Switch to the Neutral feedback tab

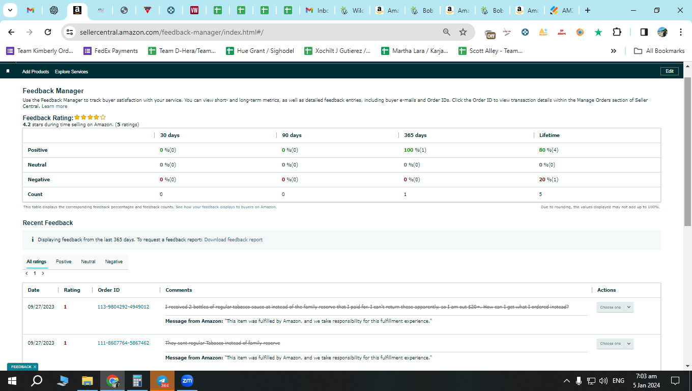coord(88,262)
